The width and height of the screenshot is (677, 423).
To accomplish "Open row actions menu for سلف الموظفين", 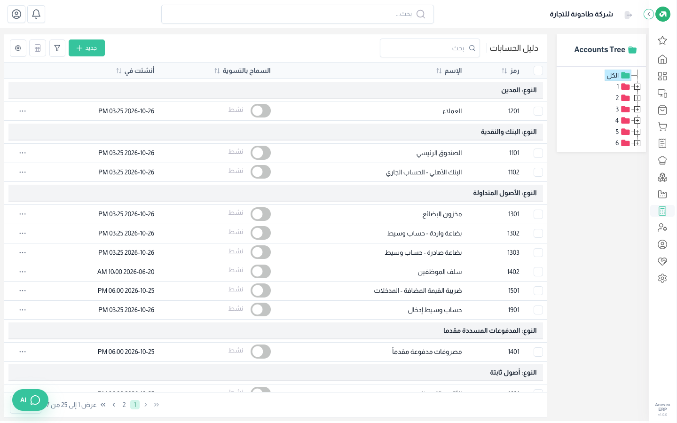I will coord(23,272).
